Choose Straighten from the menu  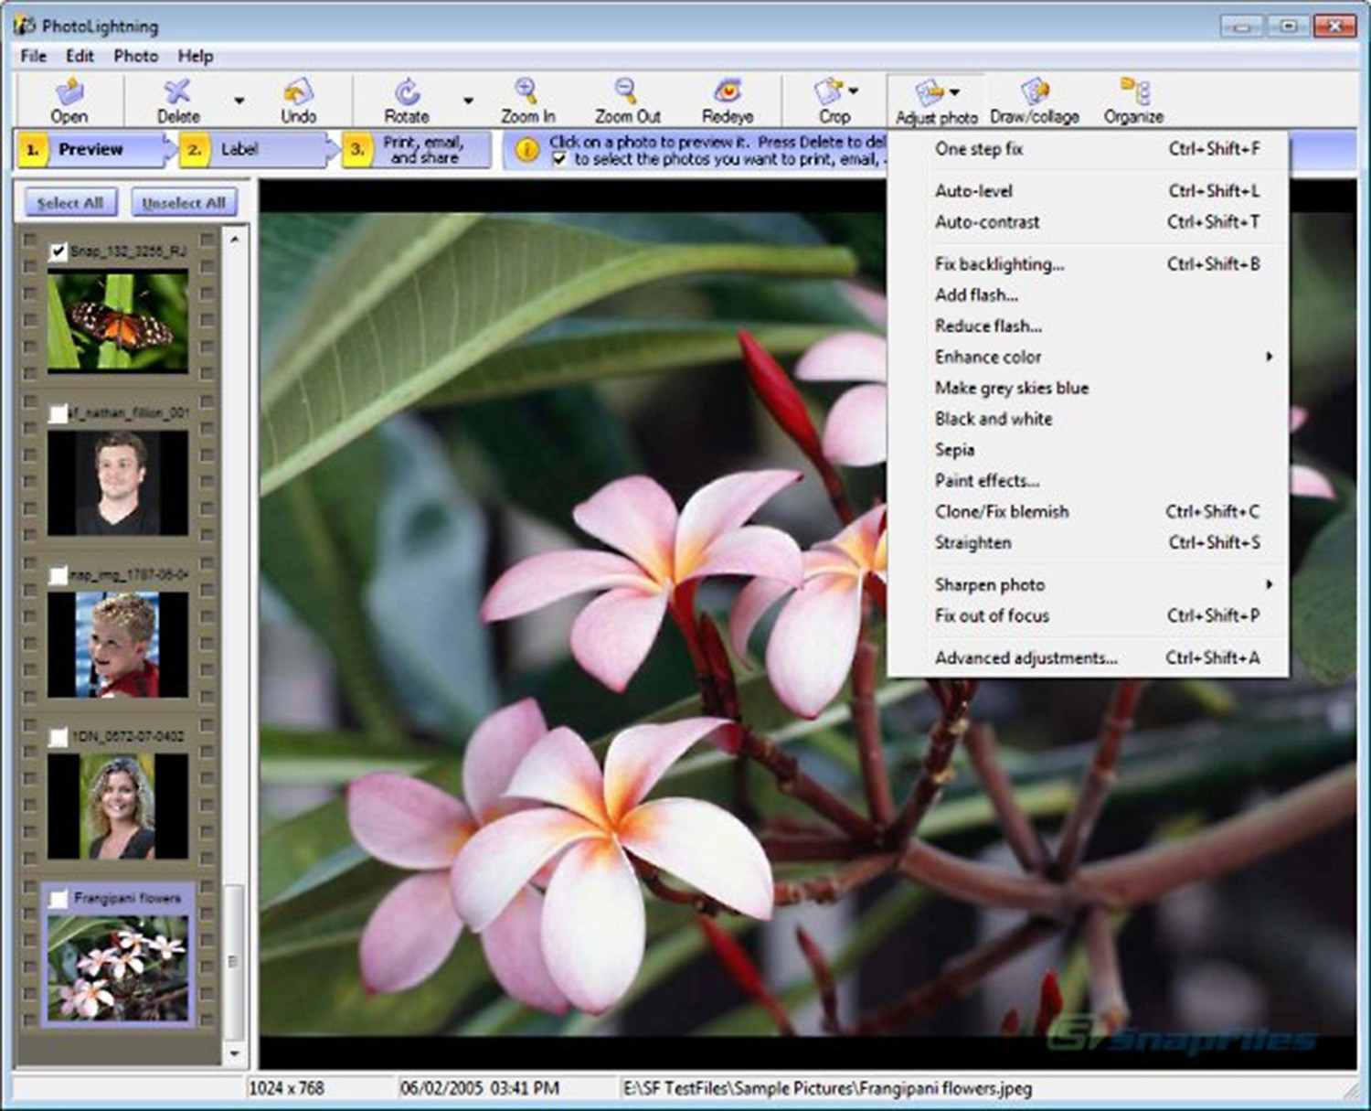click(x=1088, y=543)
